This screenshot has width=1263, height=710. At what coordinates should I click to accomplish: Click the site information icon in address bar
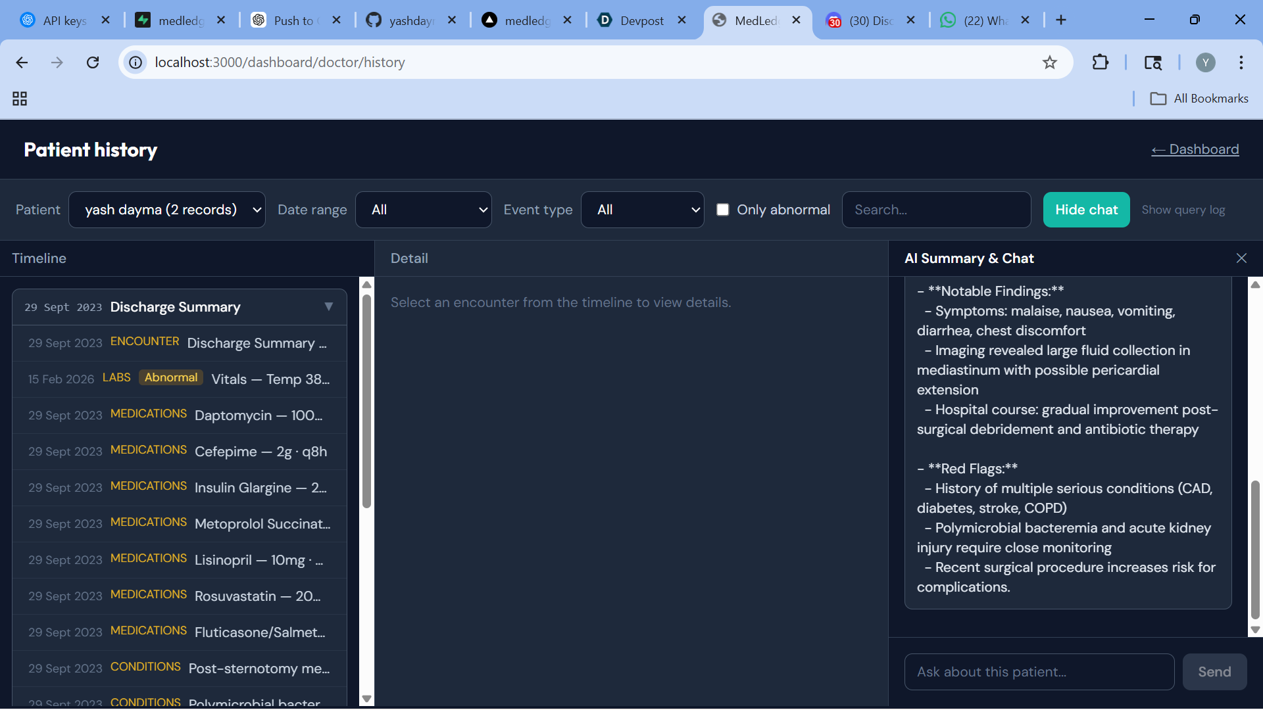136,62
